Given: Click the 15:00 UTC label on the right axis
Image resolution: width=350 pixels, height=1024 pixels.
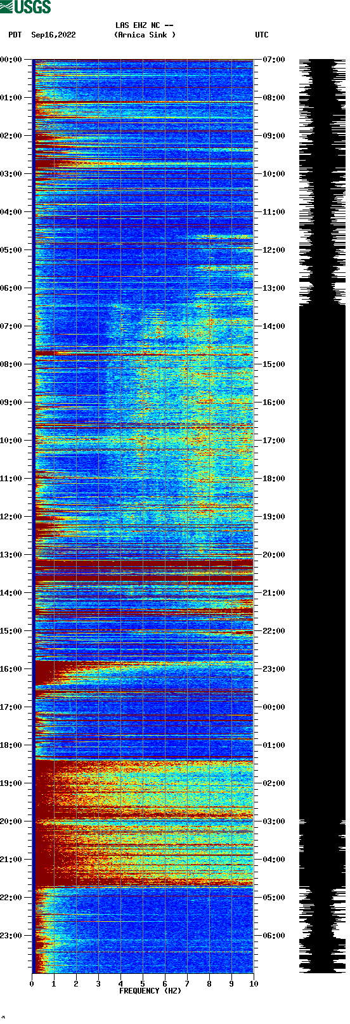Looking at the screenshot, I should tap(274, 364).
